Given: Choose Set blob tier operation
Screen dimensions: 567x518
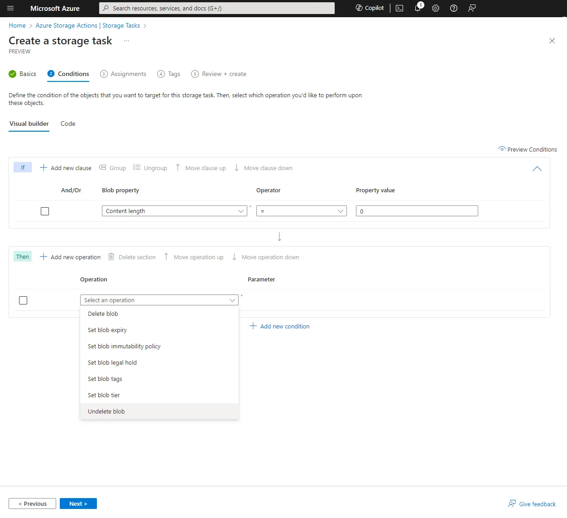Looking at the screenshot, I should click(x=159, y=395).
